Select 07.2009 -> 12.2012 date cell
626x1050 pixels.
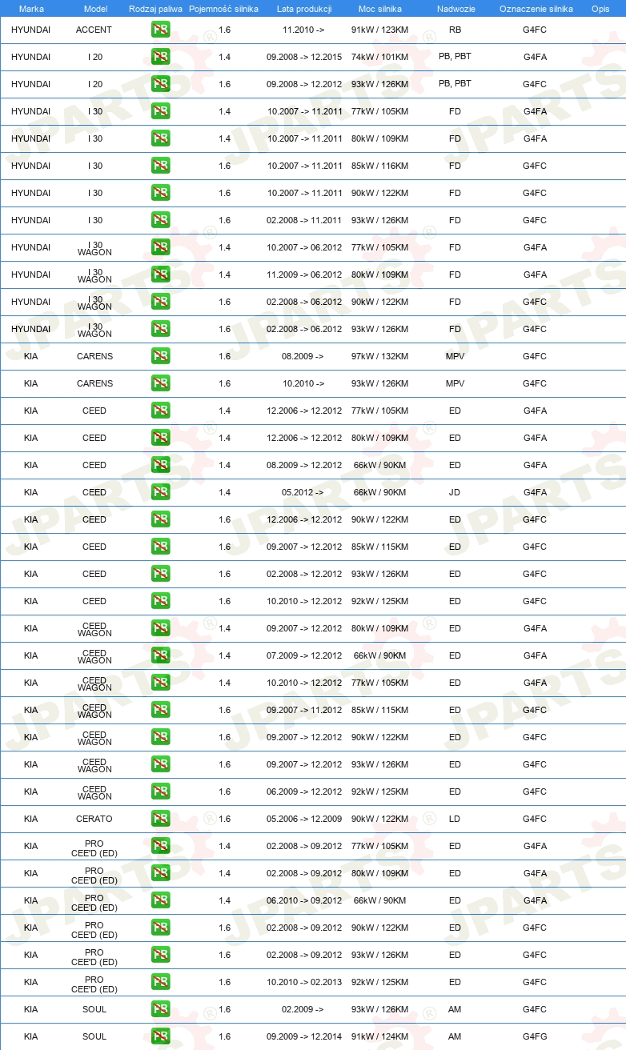point(304,655)
